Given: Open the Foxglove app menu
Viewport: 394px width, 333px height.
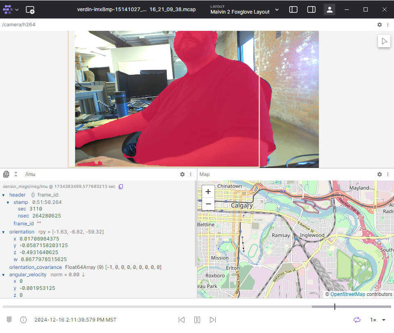Looking at the screenshot, I should (11, 9).
